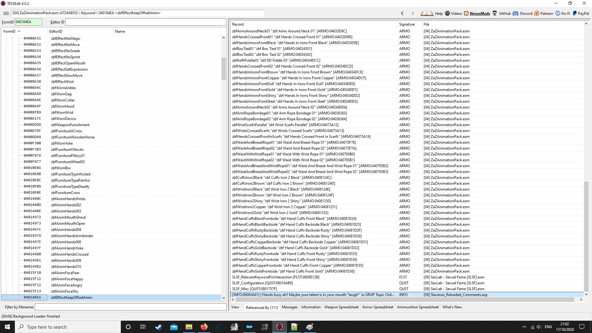592x333 pixels.
Task: Switch to Referenced By (111) tab
Action: click(x=262, y=307)
